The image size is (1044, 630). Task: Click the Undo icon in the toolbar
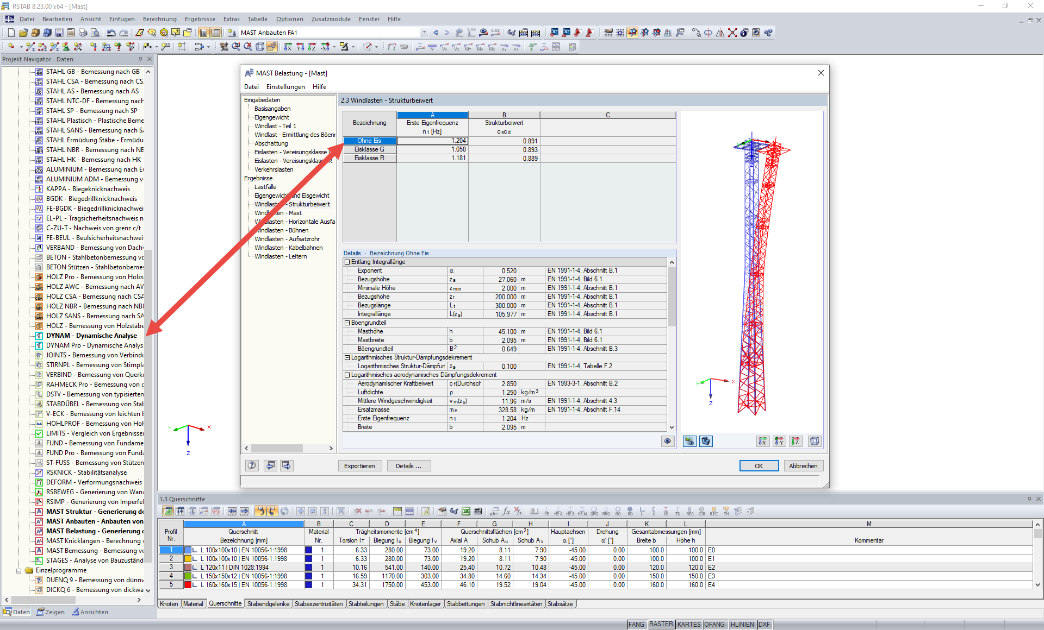point(111,33)
